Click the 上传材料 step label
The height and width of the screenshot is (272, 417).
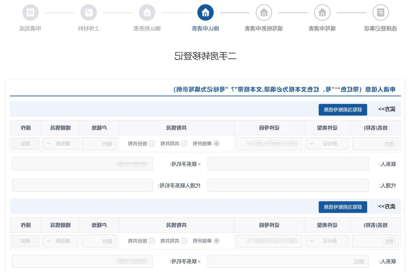[x=88, y=29]
